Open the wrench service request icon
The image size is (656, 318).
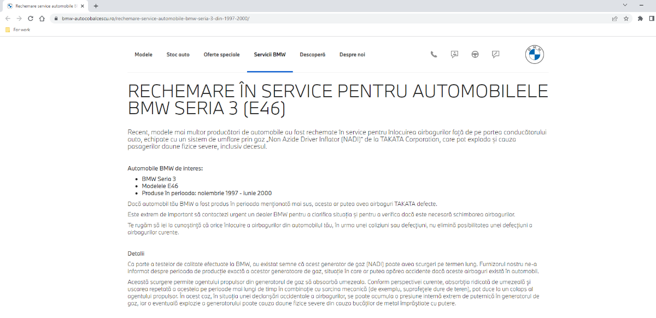pyautogui.click(x=496, y=55)
